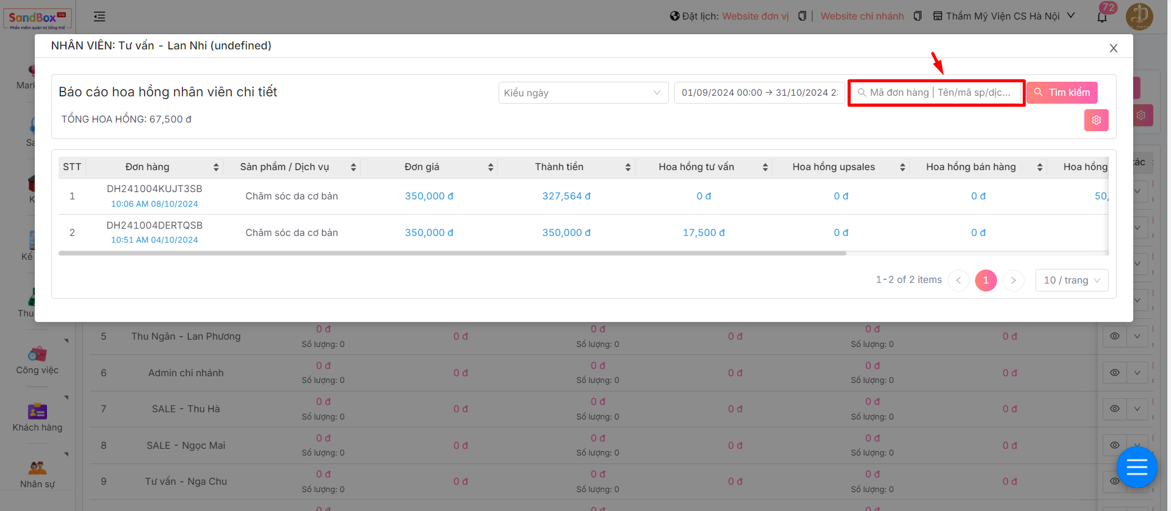Viewport: 1171px width, 511px height.
Task: Open the notification bell
Action: [x=1102, y=17]
